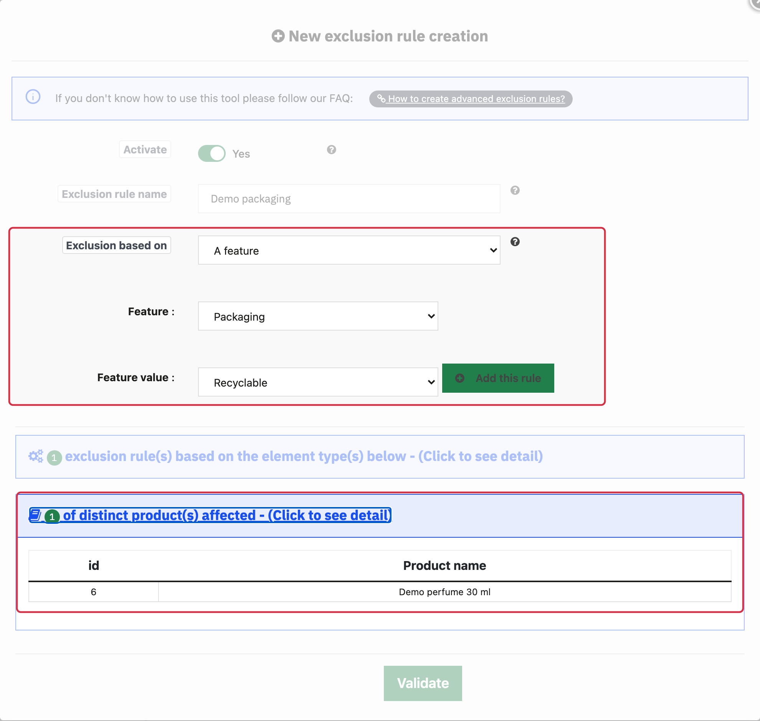760x721 pixels.
Task: Click the id column header
Action: 93,566
